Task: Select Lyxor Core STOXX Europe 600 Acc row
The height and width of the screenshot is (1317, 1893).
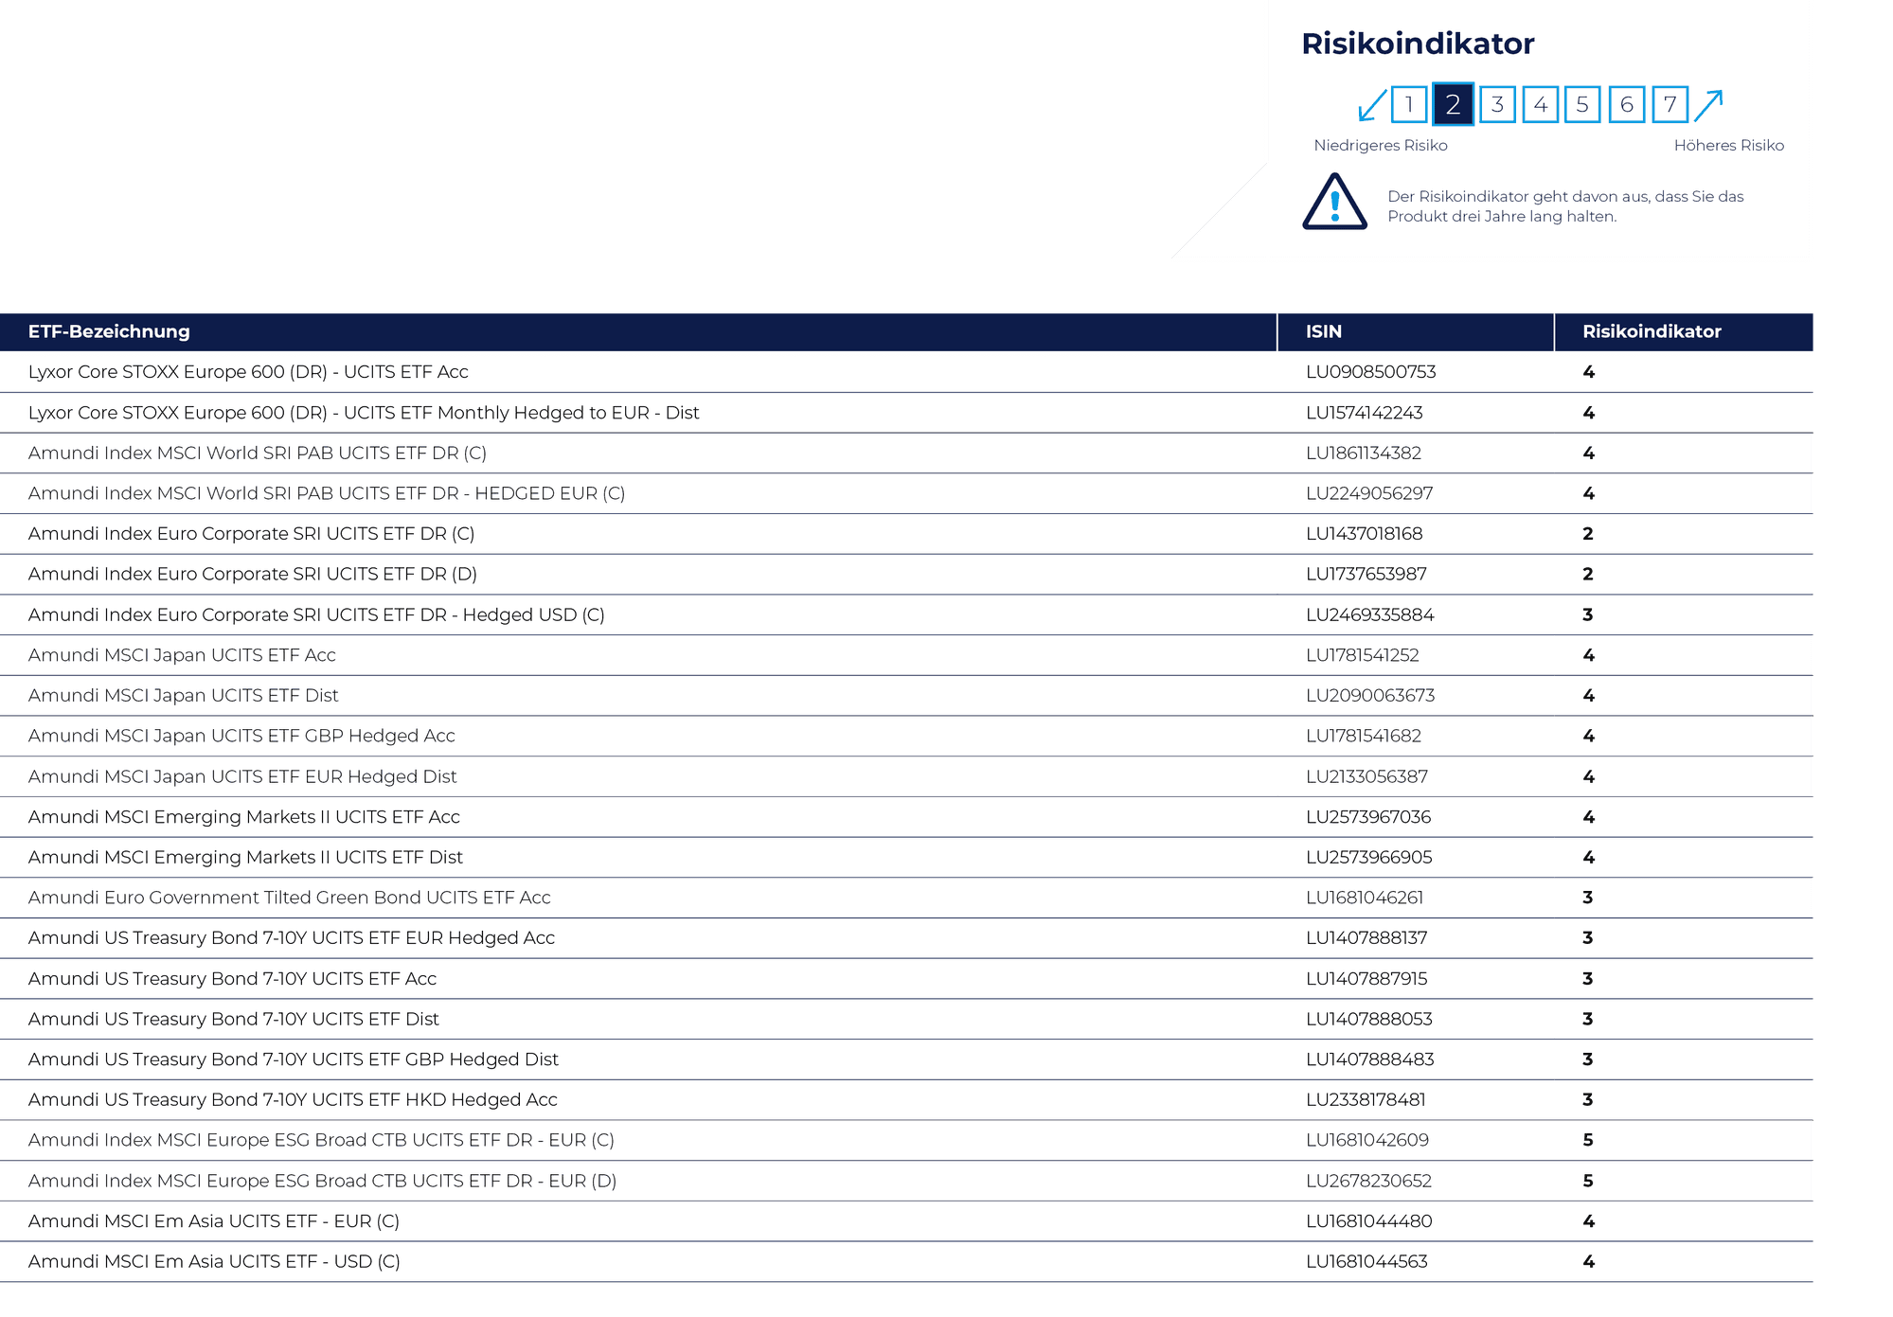Action: (248, 372)
